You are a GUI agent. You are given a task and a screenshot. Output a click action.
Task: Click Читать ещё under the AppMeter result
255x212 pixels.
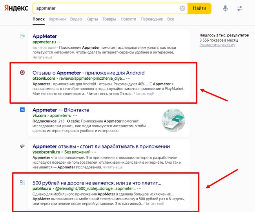[x=42, y=57]
